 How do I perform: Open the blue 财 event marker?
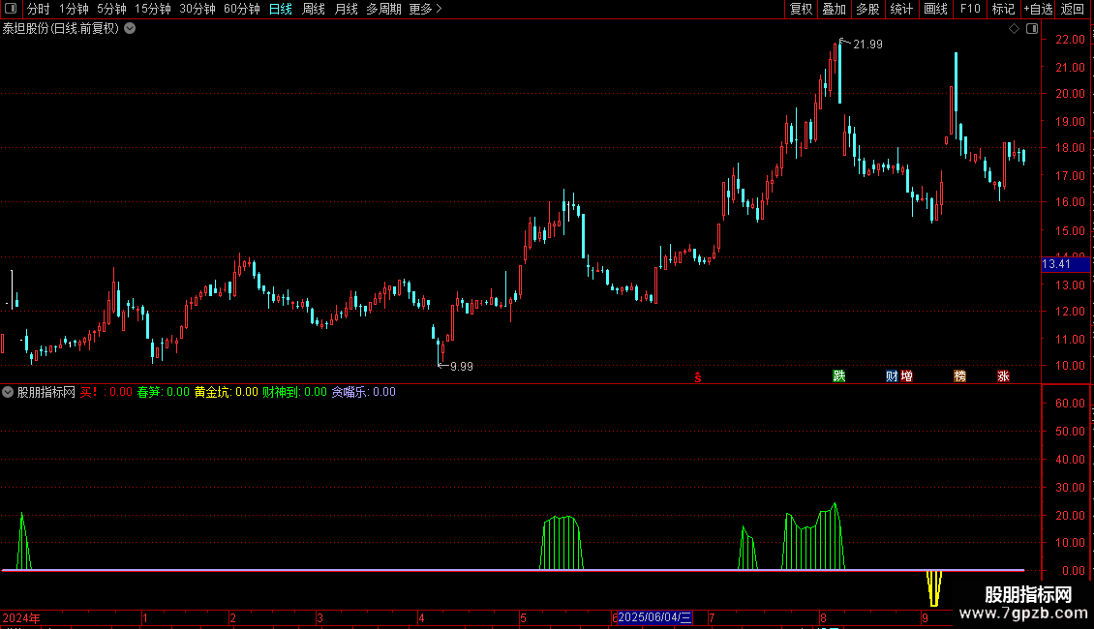(892, 376)
